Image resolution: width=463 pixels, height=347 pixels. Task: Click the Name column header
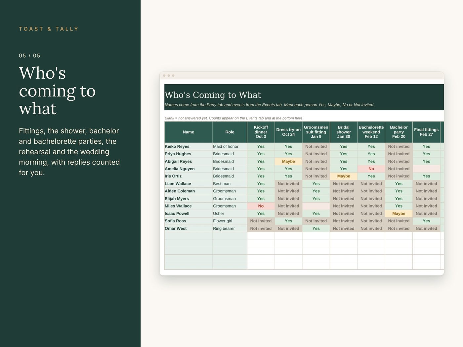189,132
